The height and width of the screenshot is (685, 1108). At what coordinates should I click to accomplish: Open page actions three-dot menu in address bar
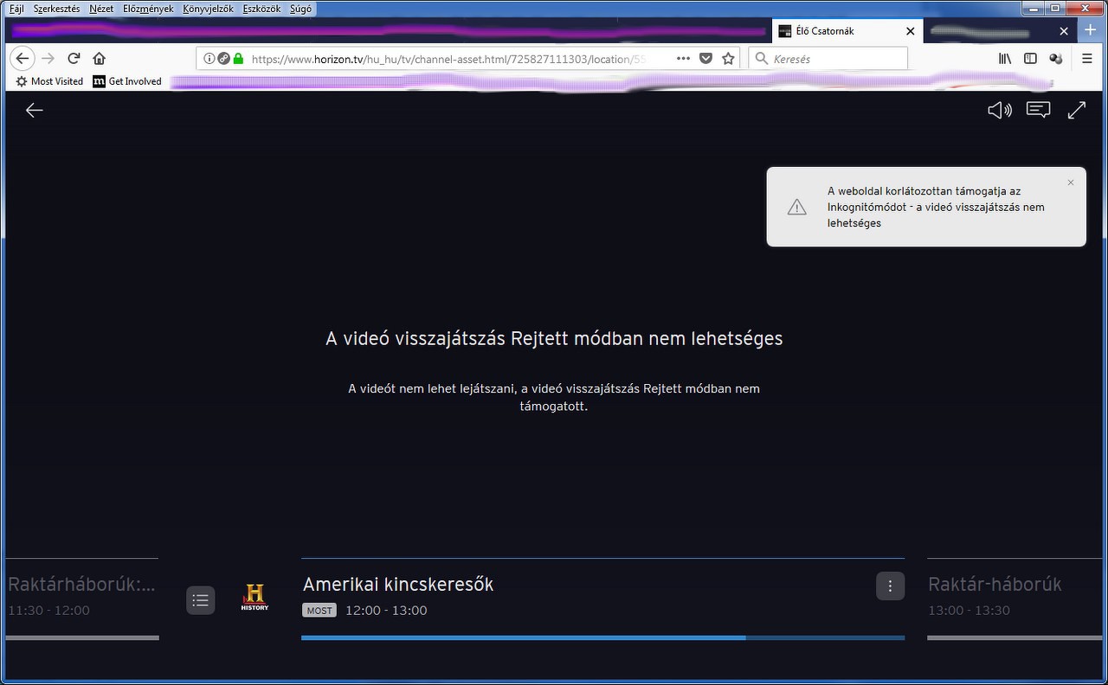coord(683,59)
